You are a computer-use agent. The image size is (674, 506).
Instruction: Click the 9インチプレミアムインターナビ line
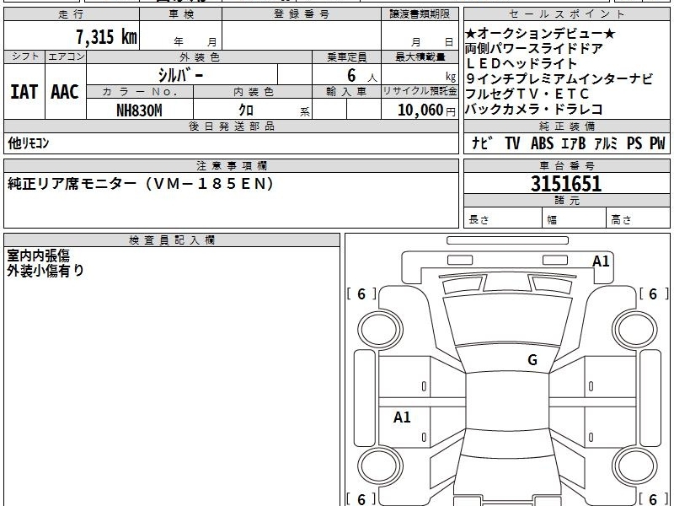click(x=559, y=78)
